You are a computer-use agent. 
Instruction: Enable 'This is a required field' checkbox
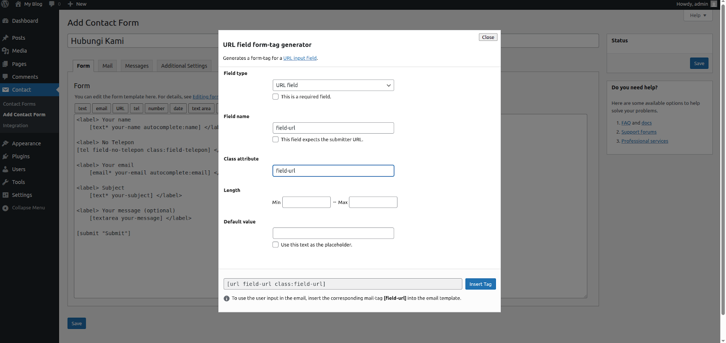click(x=275, y=97)
